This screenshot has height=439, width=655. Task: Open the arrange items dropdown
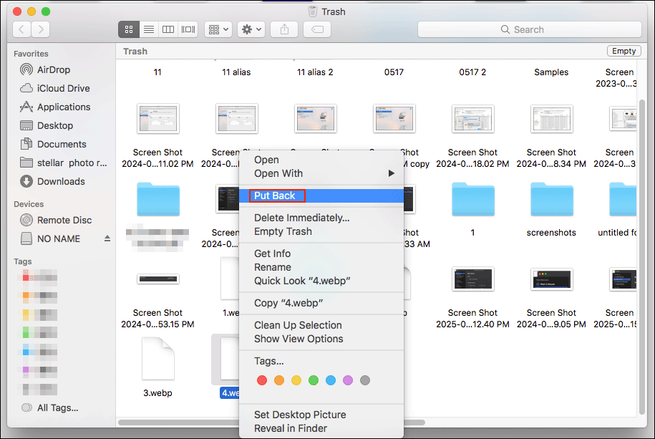(218, 29)
